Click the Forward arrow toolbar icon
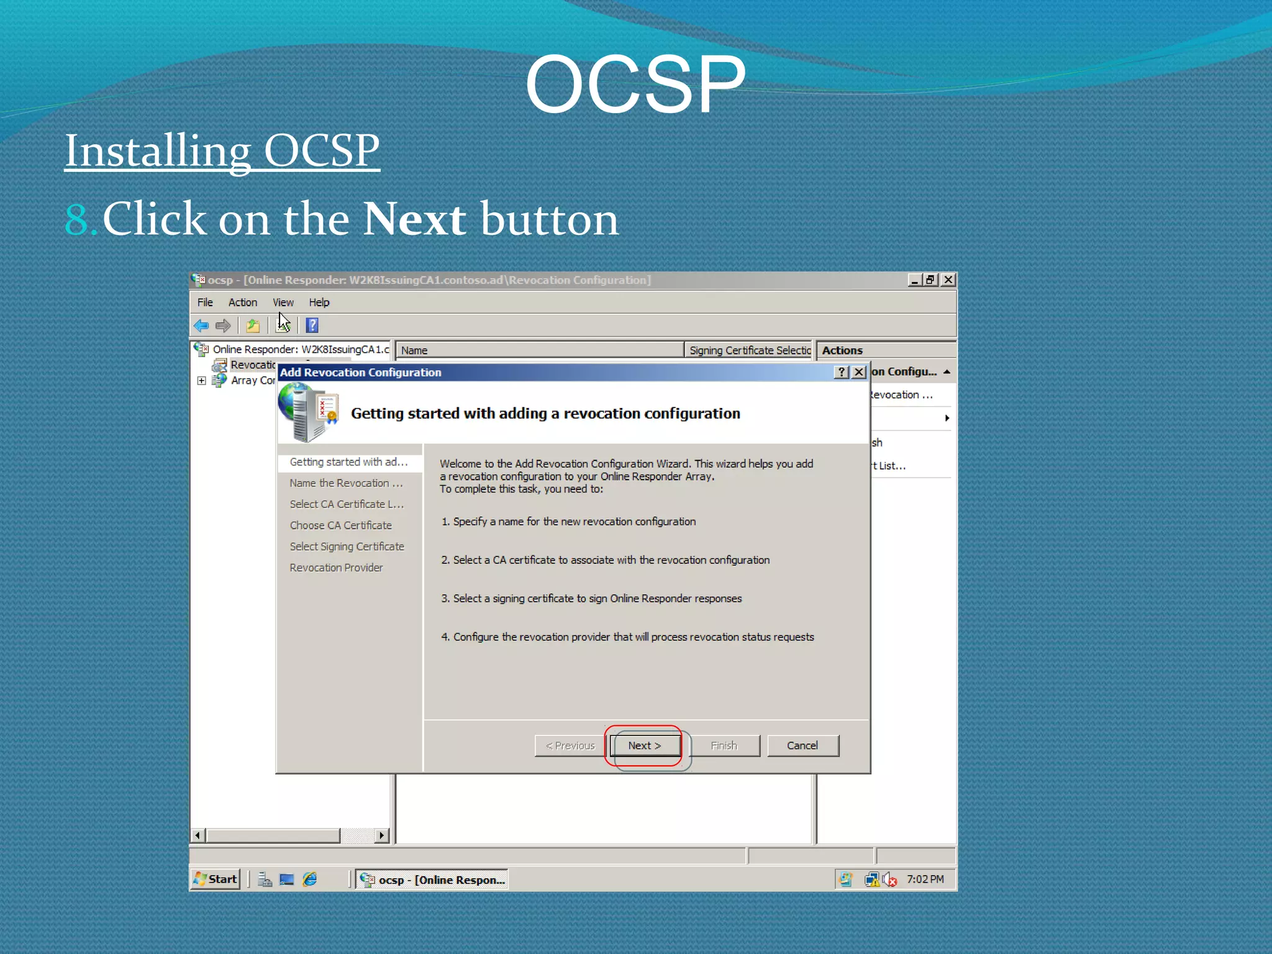The width and height of the screenshot is (1272, 954). pos(223,325)
